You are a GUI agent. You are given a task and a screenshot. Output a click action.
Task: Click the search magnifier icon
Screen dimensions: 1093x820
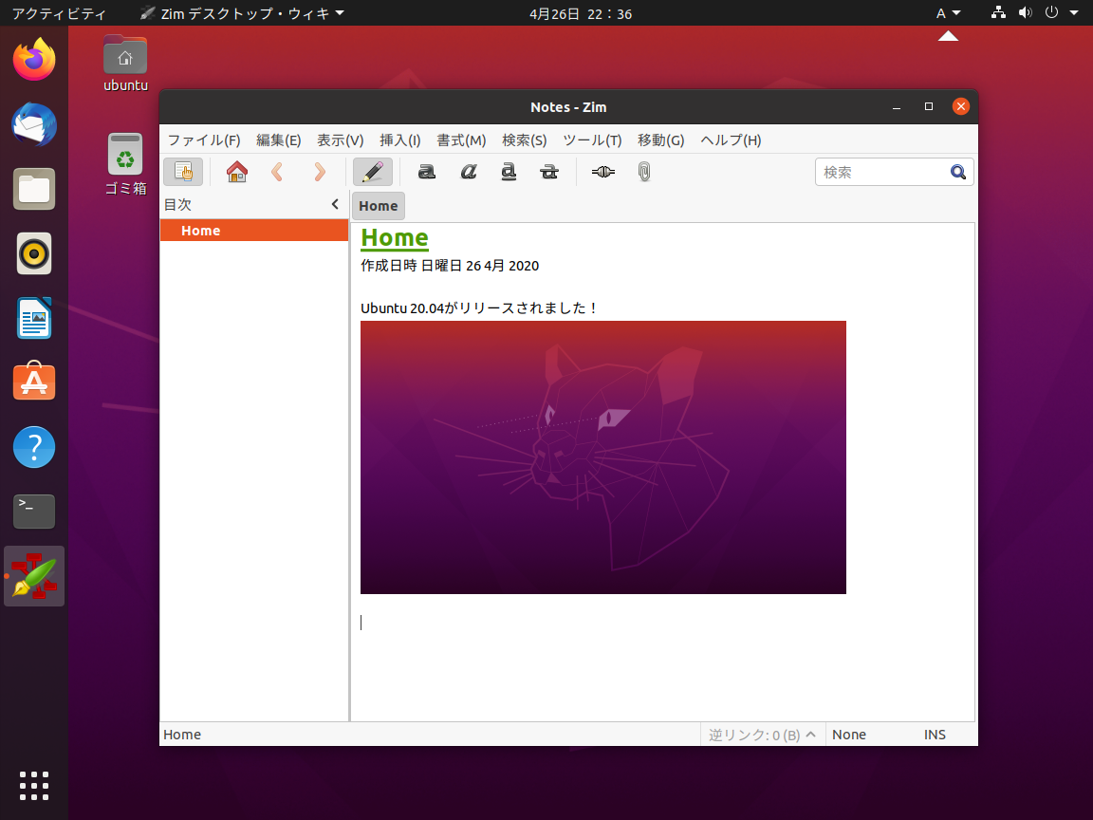pos(958,172)
